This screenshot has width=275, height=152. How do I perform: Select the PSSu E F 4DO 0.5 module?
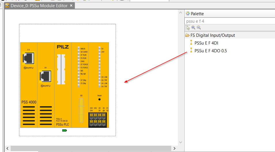point(210,51)
